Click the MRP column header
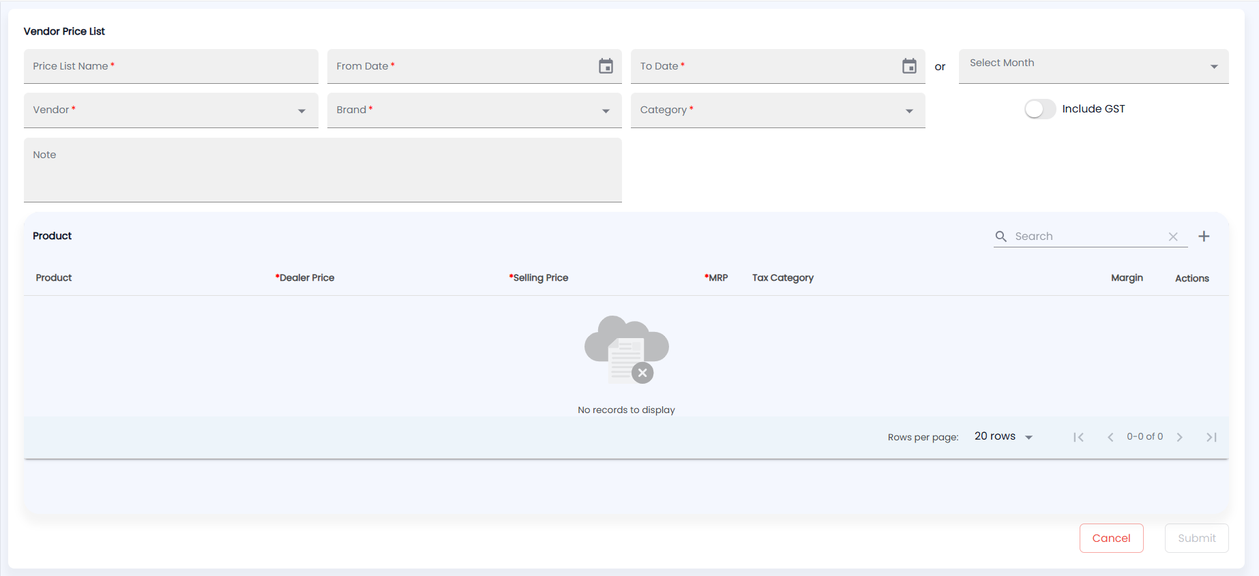This screenshot has width=1259, height=576. [716, 277]
